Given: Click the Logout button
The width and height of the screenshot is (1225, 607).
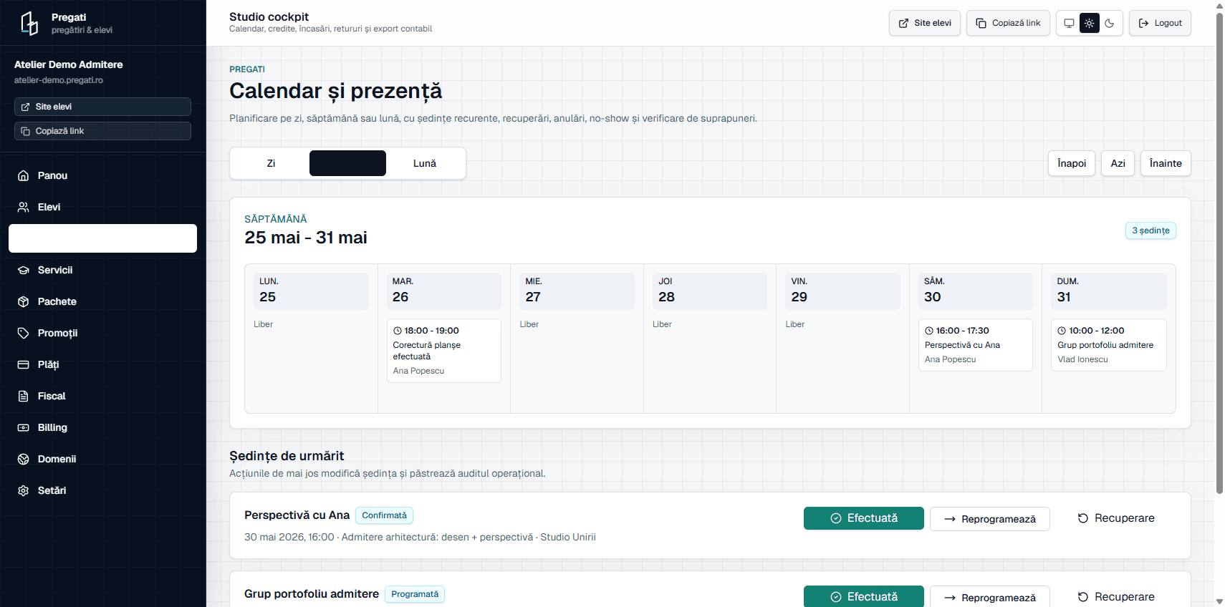Looking at the screenshot, I should pos(1161,23).
